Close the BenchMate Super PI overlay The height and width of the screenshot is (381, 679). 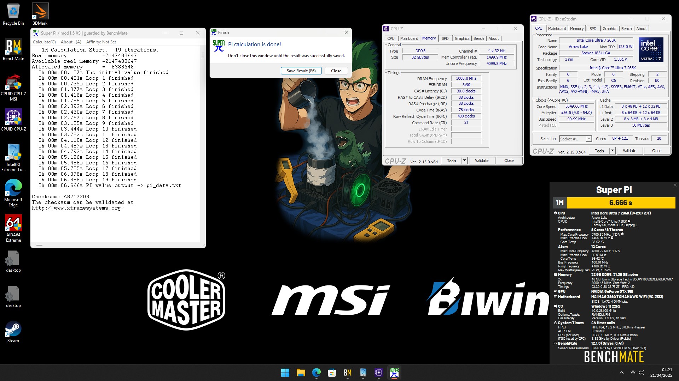point(675,185)
